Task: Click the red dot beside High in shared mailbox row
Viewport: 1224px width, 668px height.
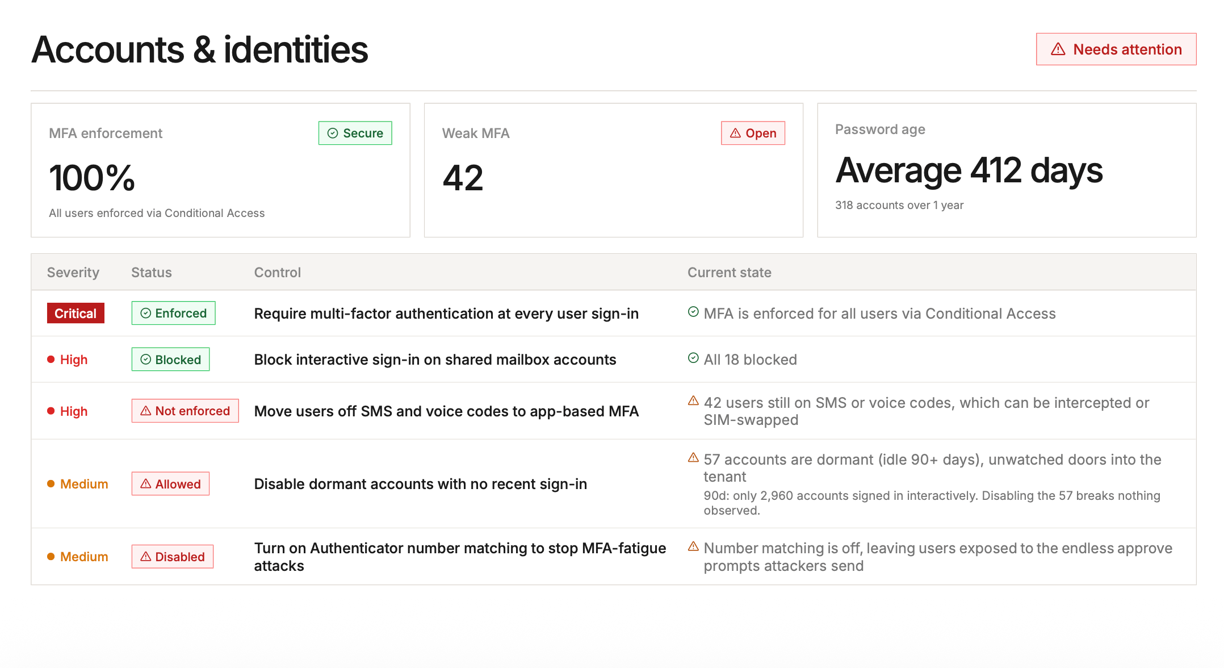Action: [51, 359]
